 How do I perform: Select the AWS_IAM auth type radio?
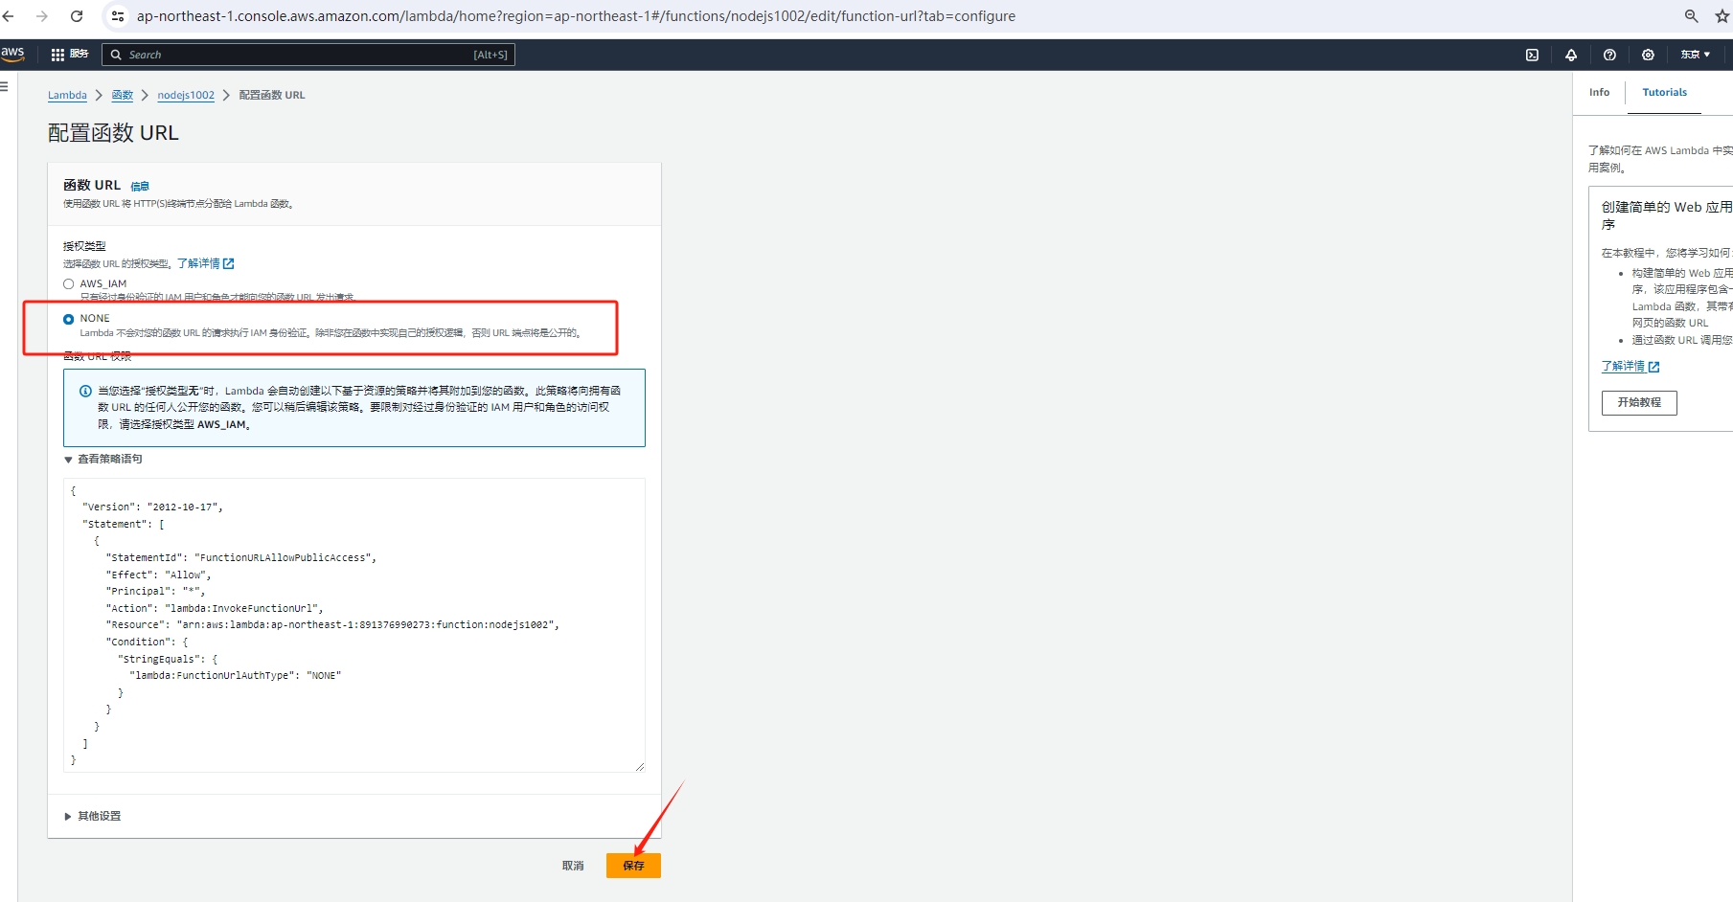(x=68, y=283)
